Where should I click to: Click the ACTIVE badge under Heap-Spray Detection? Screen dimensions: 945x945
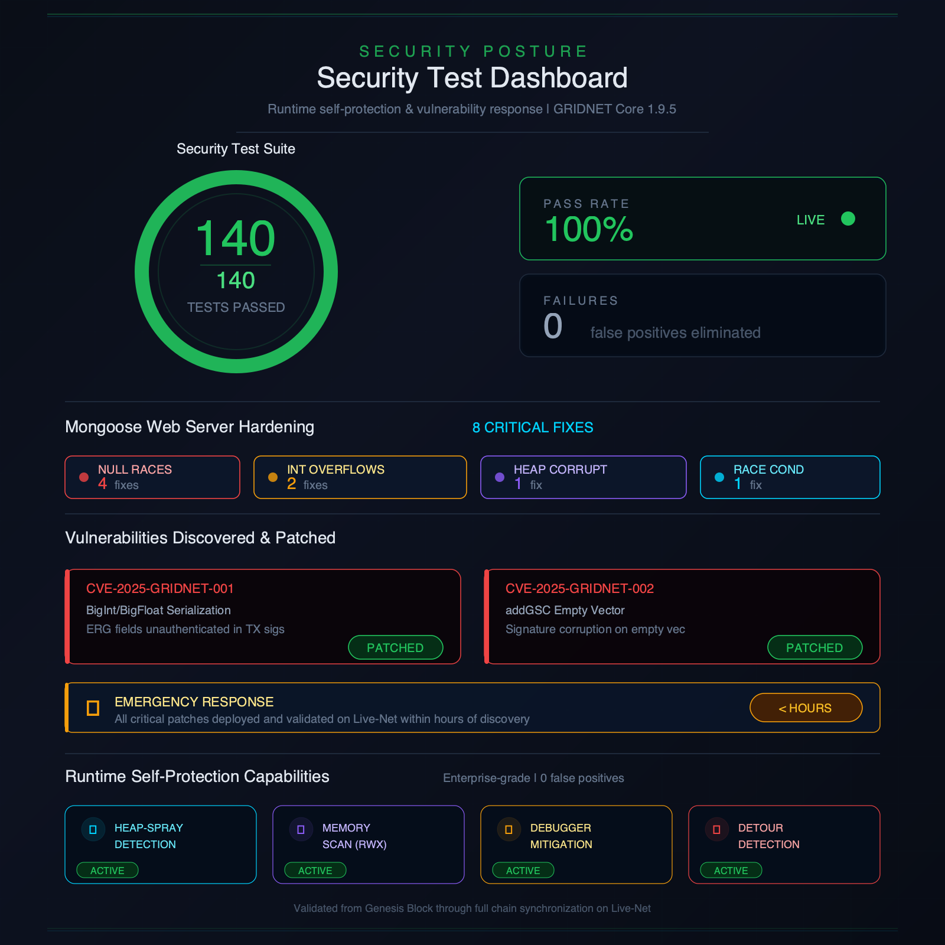[107, 870]
